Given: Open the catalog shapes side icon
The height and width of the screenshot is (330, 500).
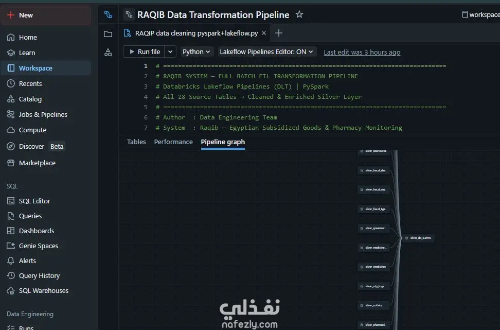Looking at the screenshot, I should 108,53.
